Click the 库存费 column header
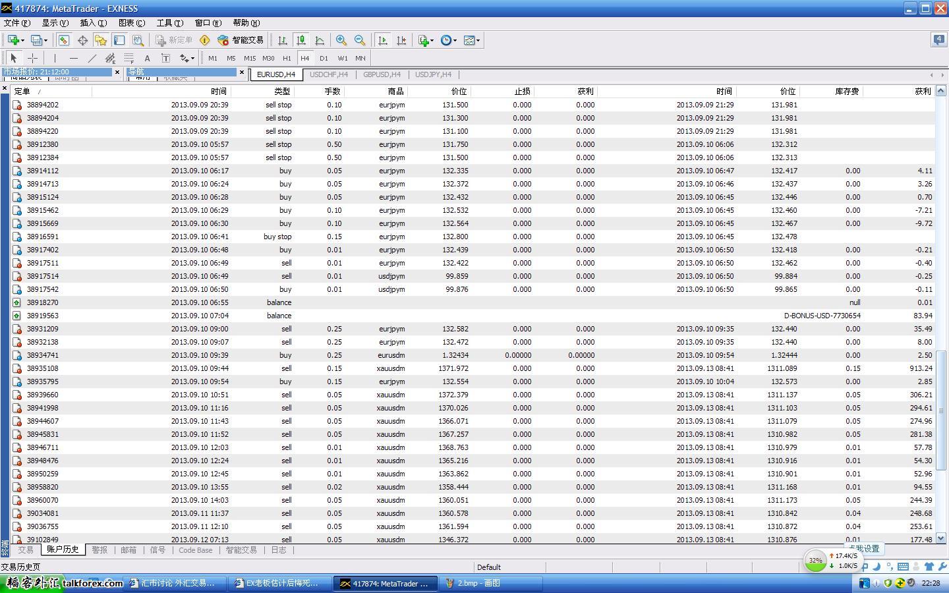The width and height of the screenshot is (949, 593). pyautogui.click(x=832, y=92)
